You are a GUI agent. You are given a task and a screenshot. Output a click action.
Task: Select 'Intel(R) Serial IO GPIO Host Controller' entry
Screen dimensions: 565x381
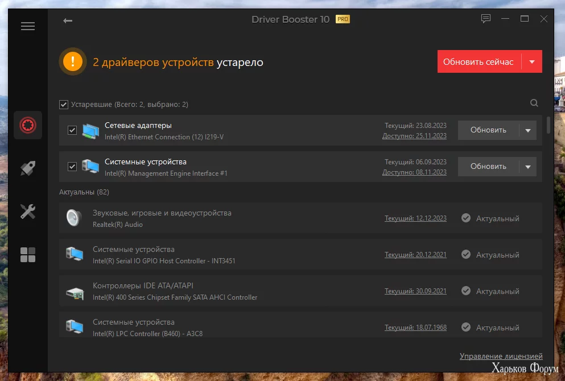(x=164, y=260)
